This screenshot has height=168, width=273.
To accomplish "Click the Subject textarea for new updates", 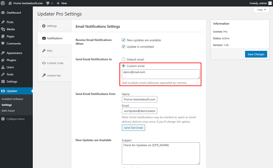I will (x=161, y=154).
